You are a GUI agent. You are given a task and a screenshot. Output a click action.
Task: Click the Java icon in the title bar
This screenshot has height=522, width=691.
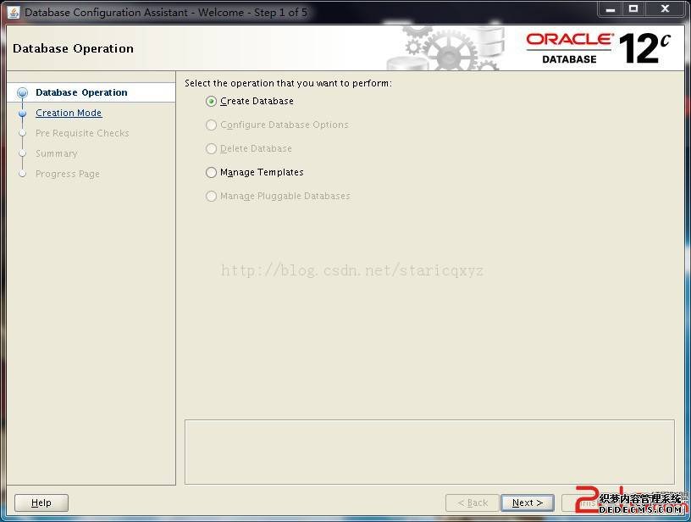click(x=13, y=12)
